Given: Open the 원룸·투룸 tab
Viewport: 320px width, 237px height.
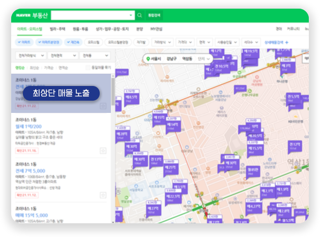Looking at the screenshot, I should pyautogui.click(x=80, y=29).
